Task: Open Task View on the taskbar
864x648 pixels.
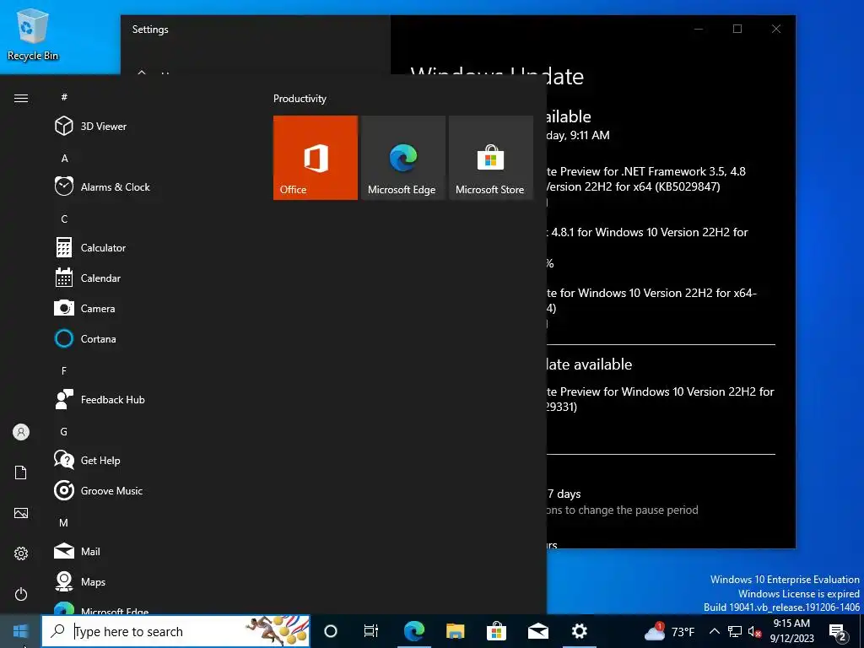Action: (371, 631)
